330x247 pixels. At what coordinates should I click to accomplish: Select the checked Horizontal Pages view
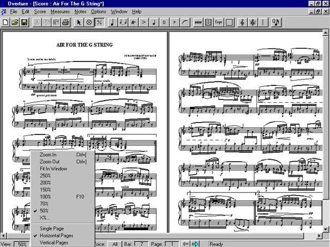click(63, 236)
